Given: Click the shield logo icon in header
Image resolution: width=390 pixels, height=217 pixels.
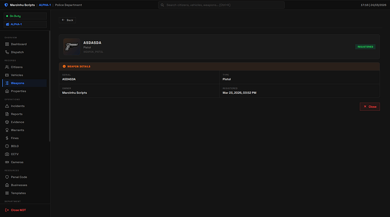Looking at the screenshot, I should click(6, 5).
